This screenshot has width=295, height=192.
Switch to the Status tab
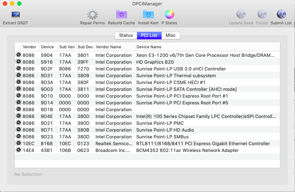(126, 35)
